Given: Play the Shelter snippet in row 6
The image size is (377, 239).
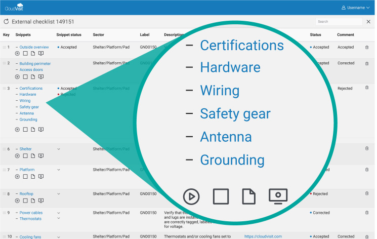Looking at the screenshot, I should tap(17, 156).
